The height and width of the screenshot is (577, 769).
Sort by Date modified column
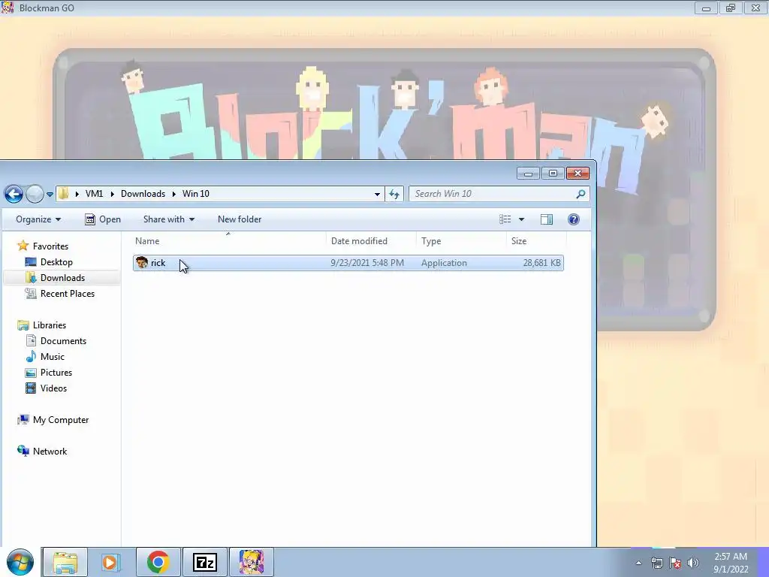371,241
